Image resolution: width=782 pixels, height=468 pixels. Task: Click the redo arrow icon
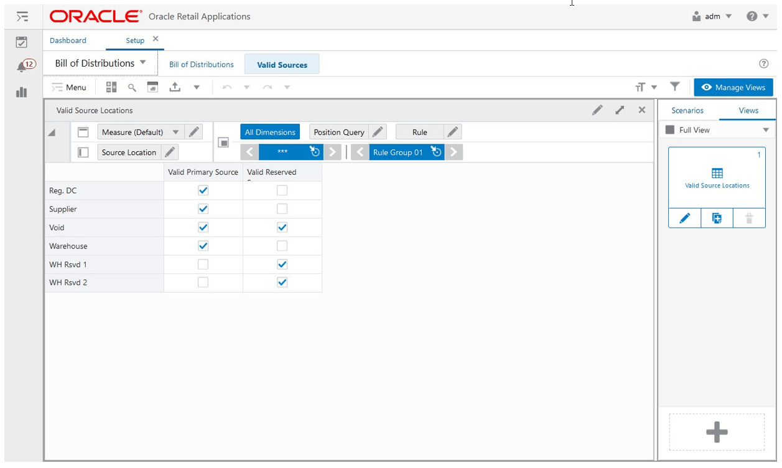(x=268, y=87)
